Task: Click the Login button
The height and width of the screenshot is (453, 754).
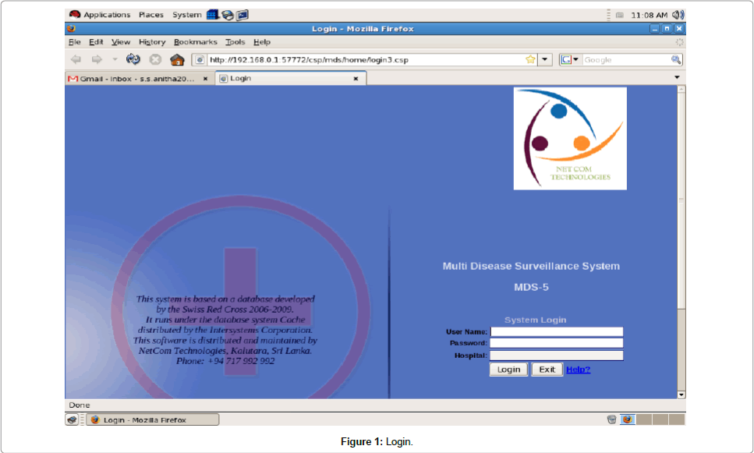Action: 508,370
